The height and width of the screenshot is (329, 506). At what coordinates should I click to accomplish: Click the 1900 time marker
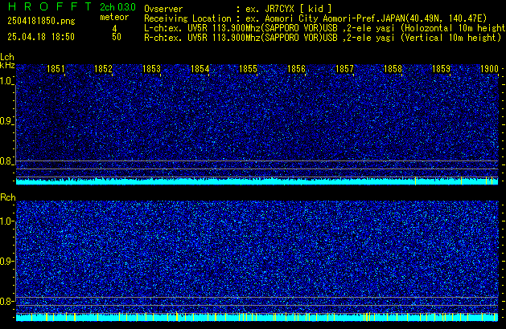point(489,69)
